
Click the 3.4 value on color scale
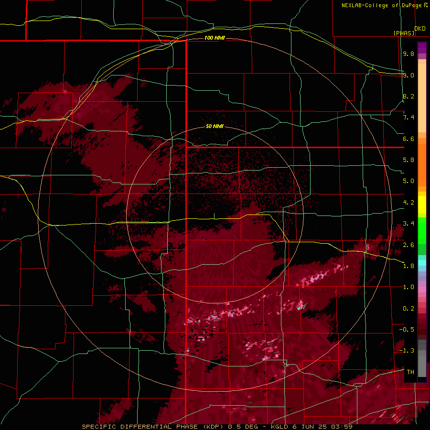408,224
